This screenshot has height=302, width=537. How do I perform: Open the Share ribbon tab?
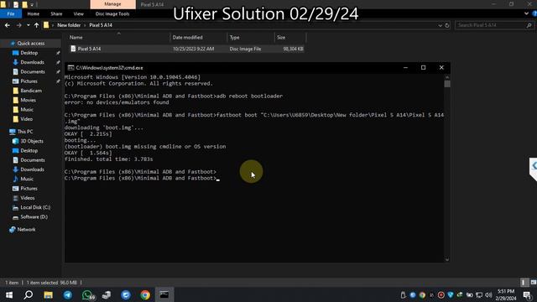(56, 13)
